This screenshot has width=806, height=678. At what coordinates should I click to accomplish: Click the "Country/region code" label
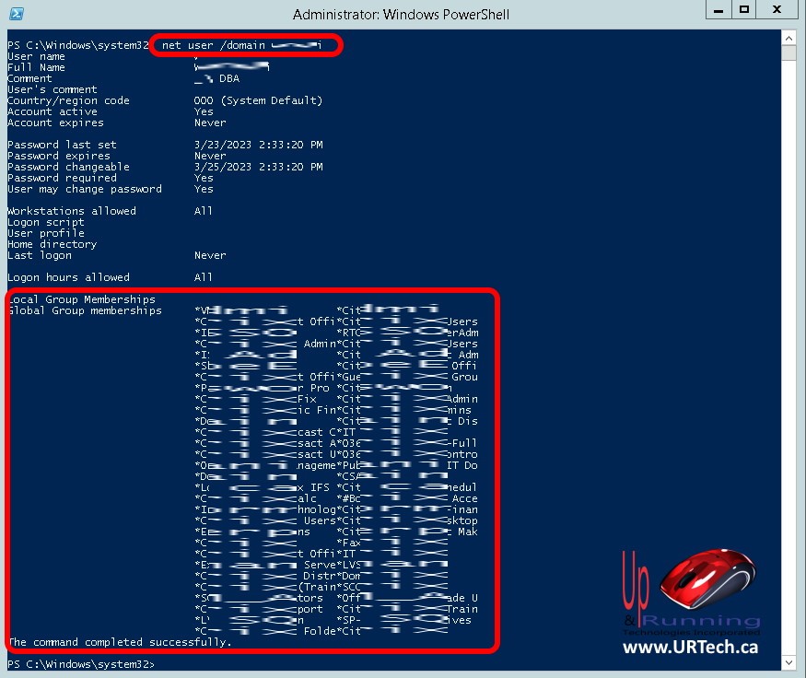68,100
